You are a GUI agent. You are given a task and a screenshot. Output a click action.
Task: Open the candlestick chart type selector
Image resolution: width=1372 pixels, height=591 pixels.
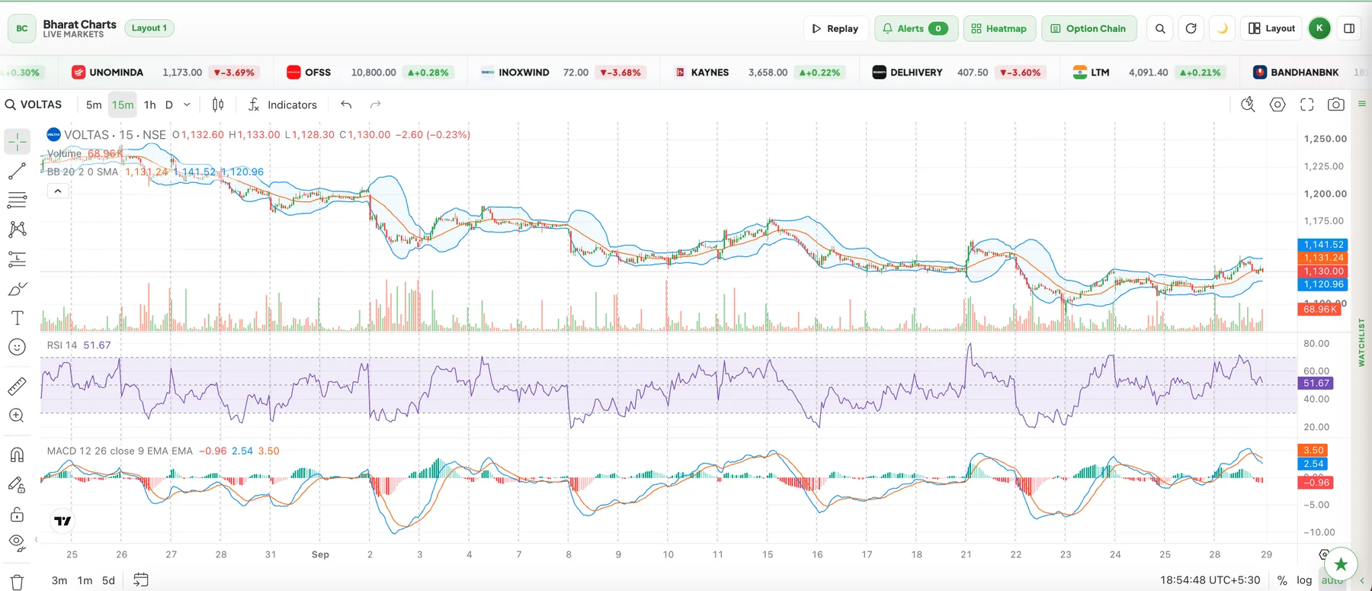[x=218, y=104]
